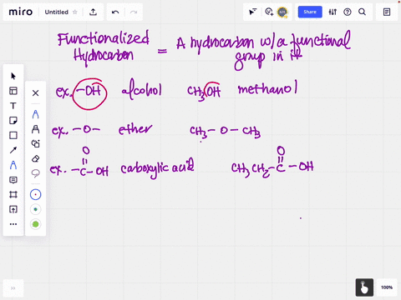Image resolution: width=401 pixels, height=300 pixels.
Task: Select the Comment tool
Action: (x=13, y=180)
